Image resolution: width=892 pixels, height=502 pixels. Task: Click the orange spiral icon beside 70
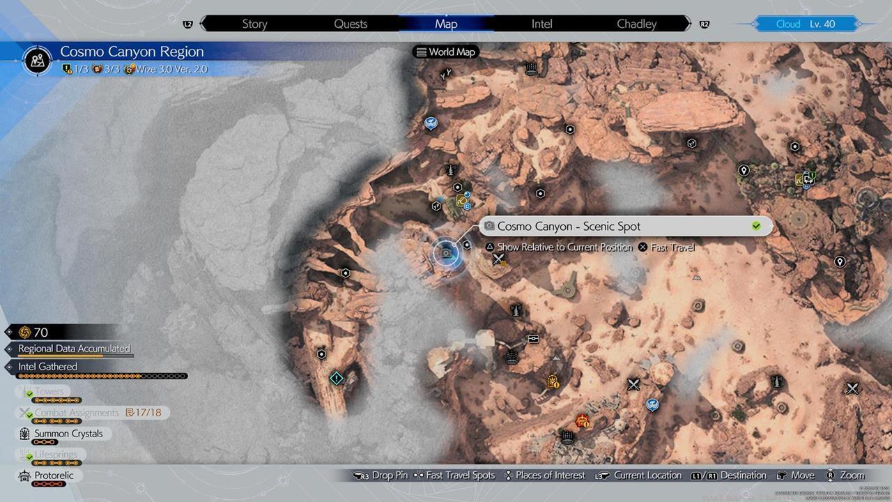click(25, 333)
